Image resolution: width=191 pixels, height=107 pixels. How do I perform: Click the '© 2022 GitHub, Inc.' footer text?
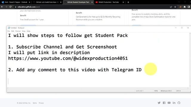24,103
